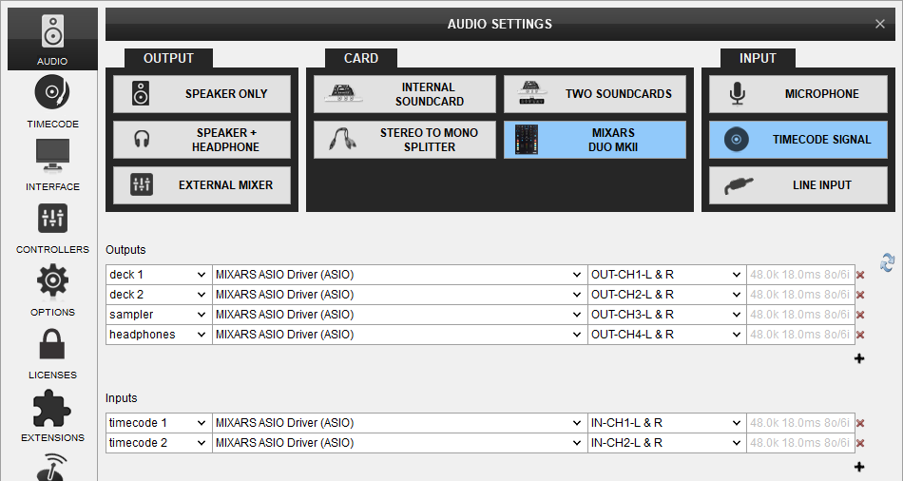The image size is (903, 481).
Task: Open the Controllers settings section
Action: click(52, 228)
